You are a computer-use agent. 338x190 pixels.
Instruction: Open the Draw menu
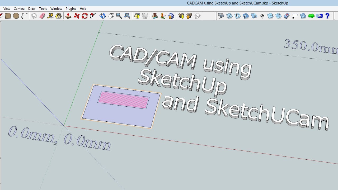tap(32, 9)
